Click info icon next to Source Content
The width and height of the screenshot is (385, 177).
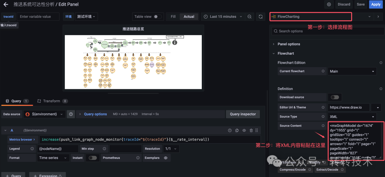[323, 126]
